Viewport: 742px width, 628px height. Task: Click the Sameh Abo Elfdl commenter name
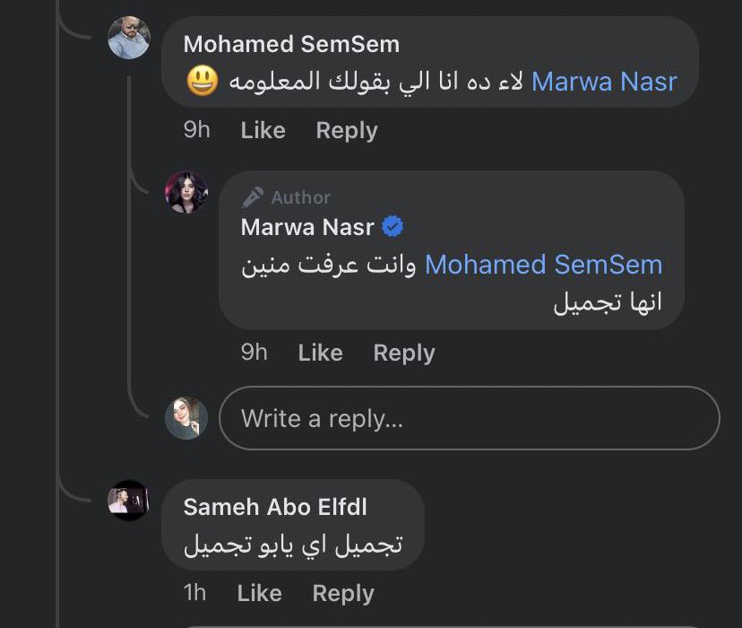pyautogui.click(x=275, y=507)
